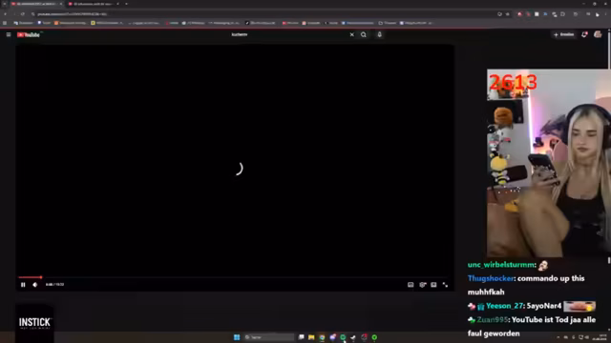Viewport: 611px width, 343px height.
Task: Switch to the second browser tab
Action: tap(94, 4)
